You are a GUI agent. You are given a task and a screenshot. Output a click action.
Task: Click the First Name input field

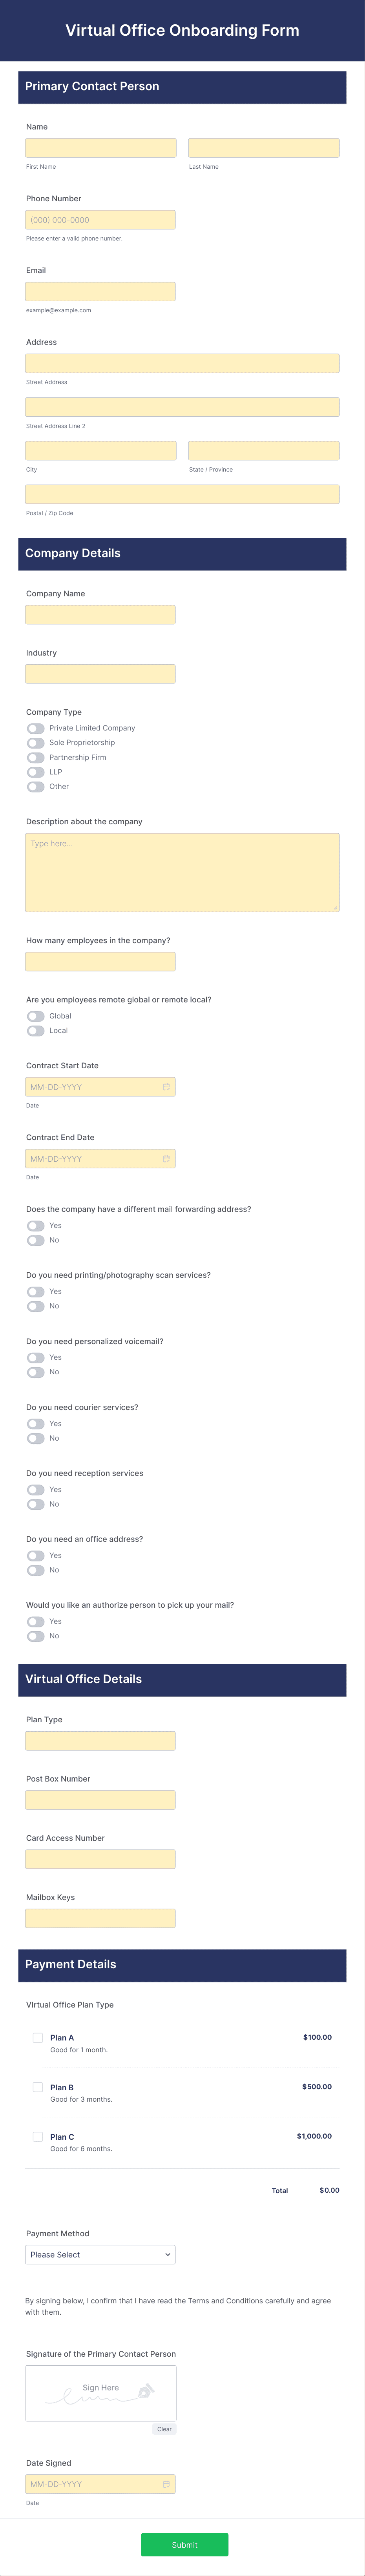[x=101, y=148]
